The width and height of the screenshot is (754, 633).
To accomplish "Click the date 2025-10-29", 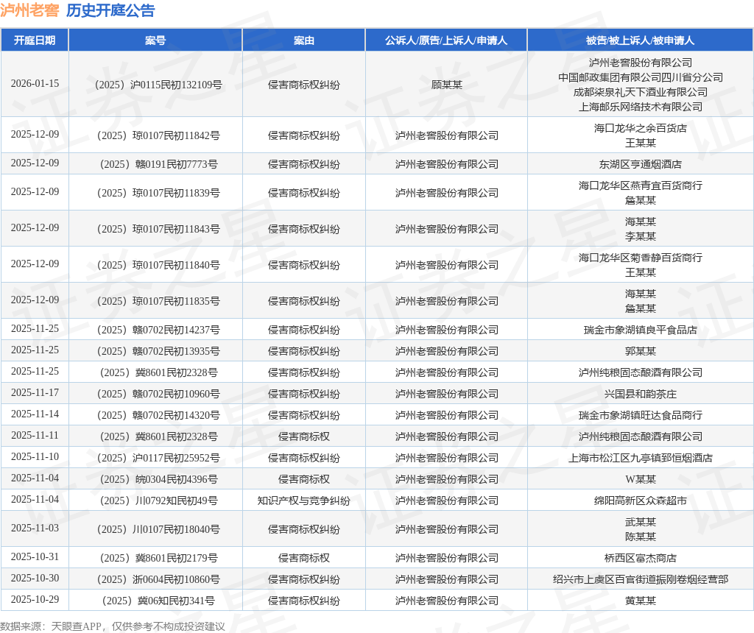I will click(35, 599).
